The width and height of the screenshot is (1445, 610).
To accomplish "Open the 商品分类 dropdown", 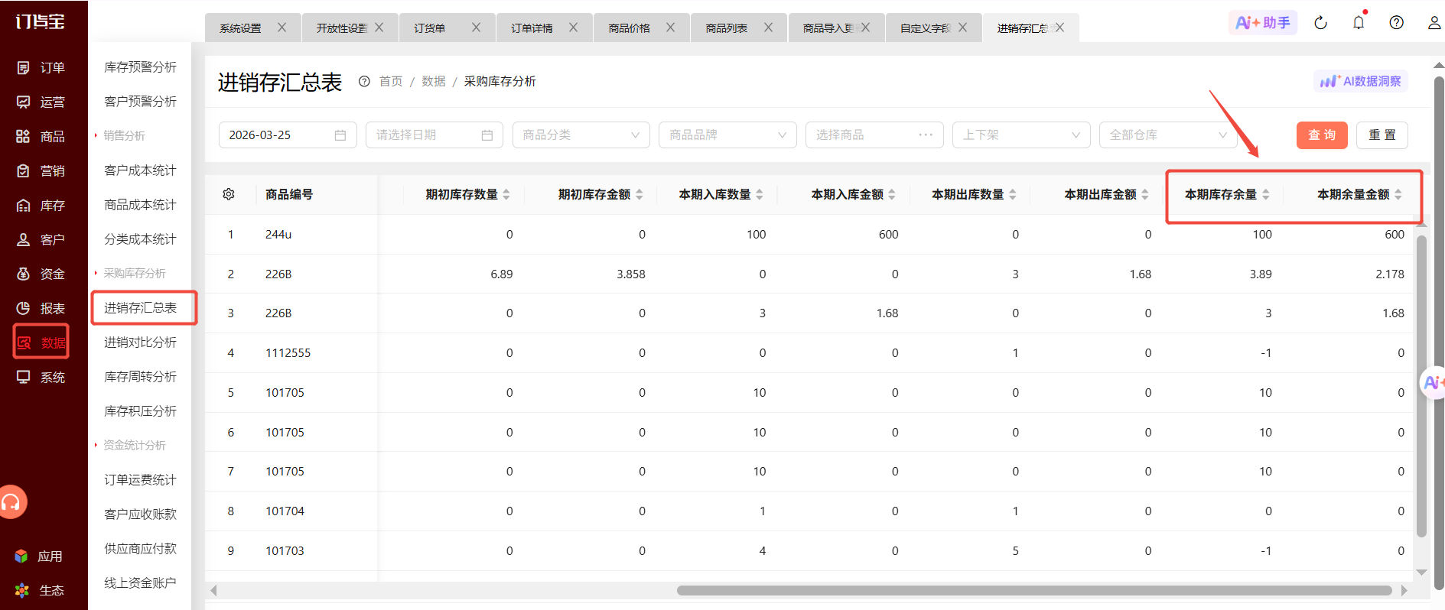I will (581, 135).
